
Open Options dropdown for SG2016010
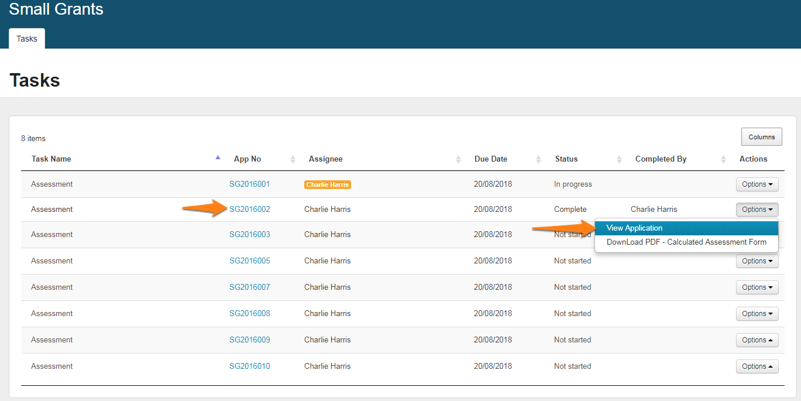coord(757,366)
